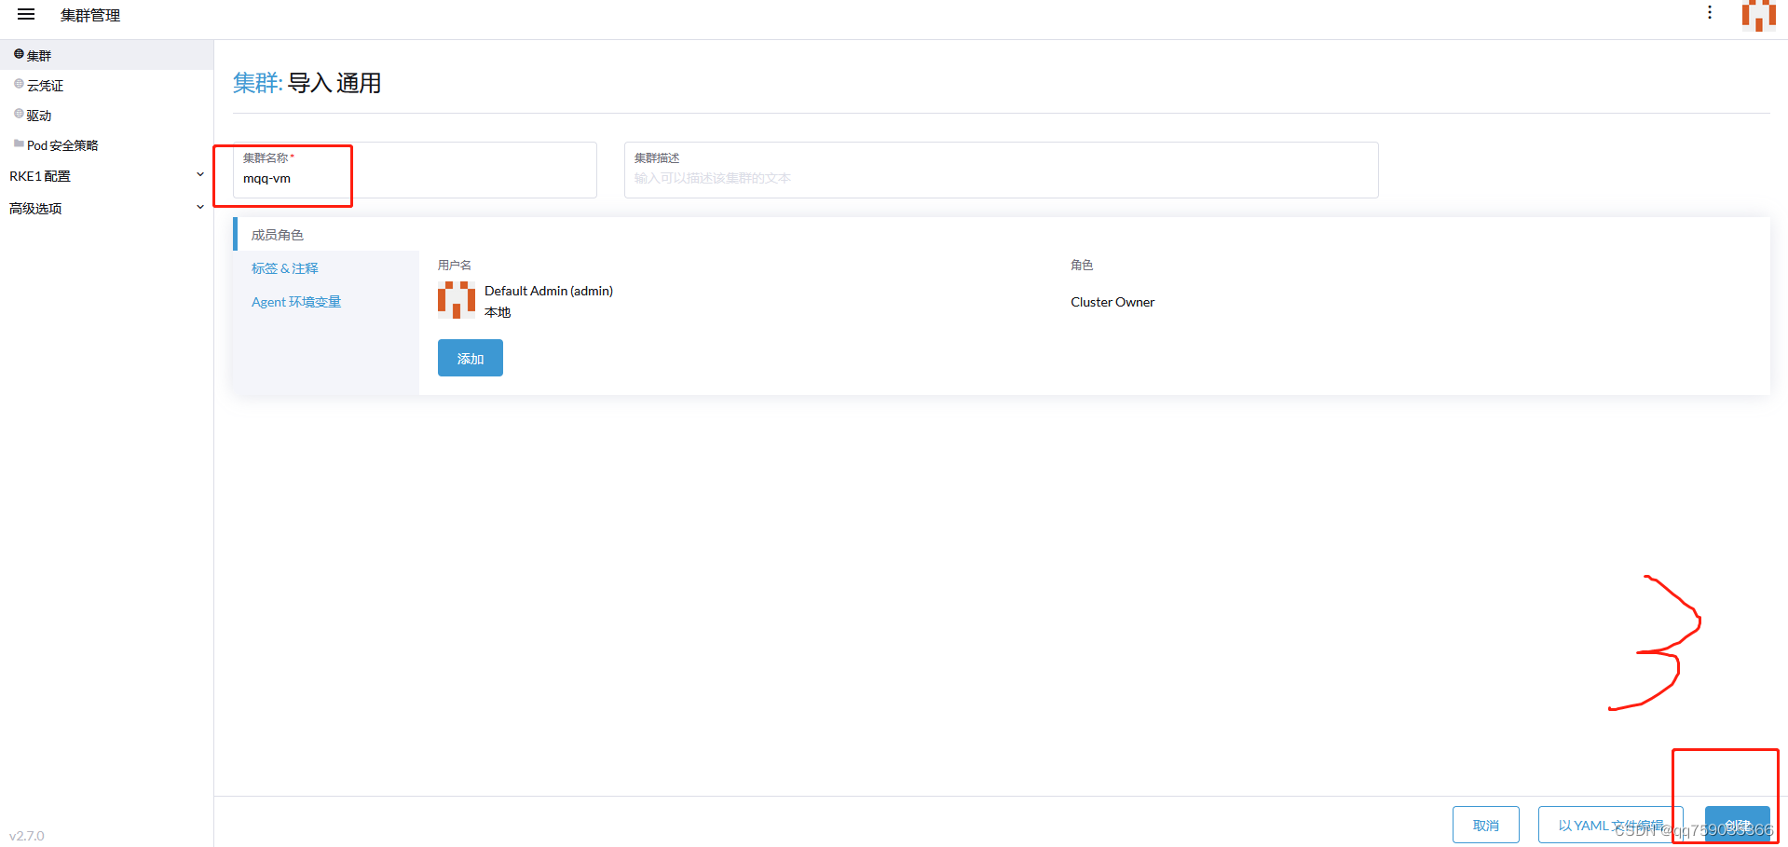Click the 集群管理 header title
Viewport: 1788px width, 847px height.
[x=90, y=15]
